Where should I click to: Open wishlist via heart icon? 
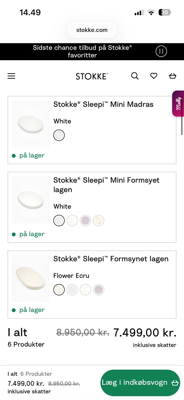click(154, 76)
